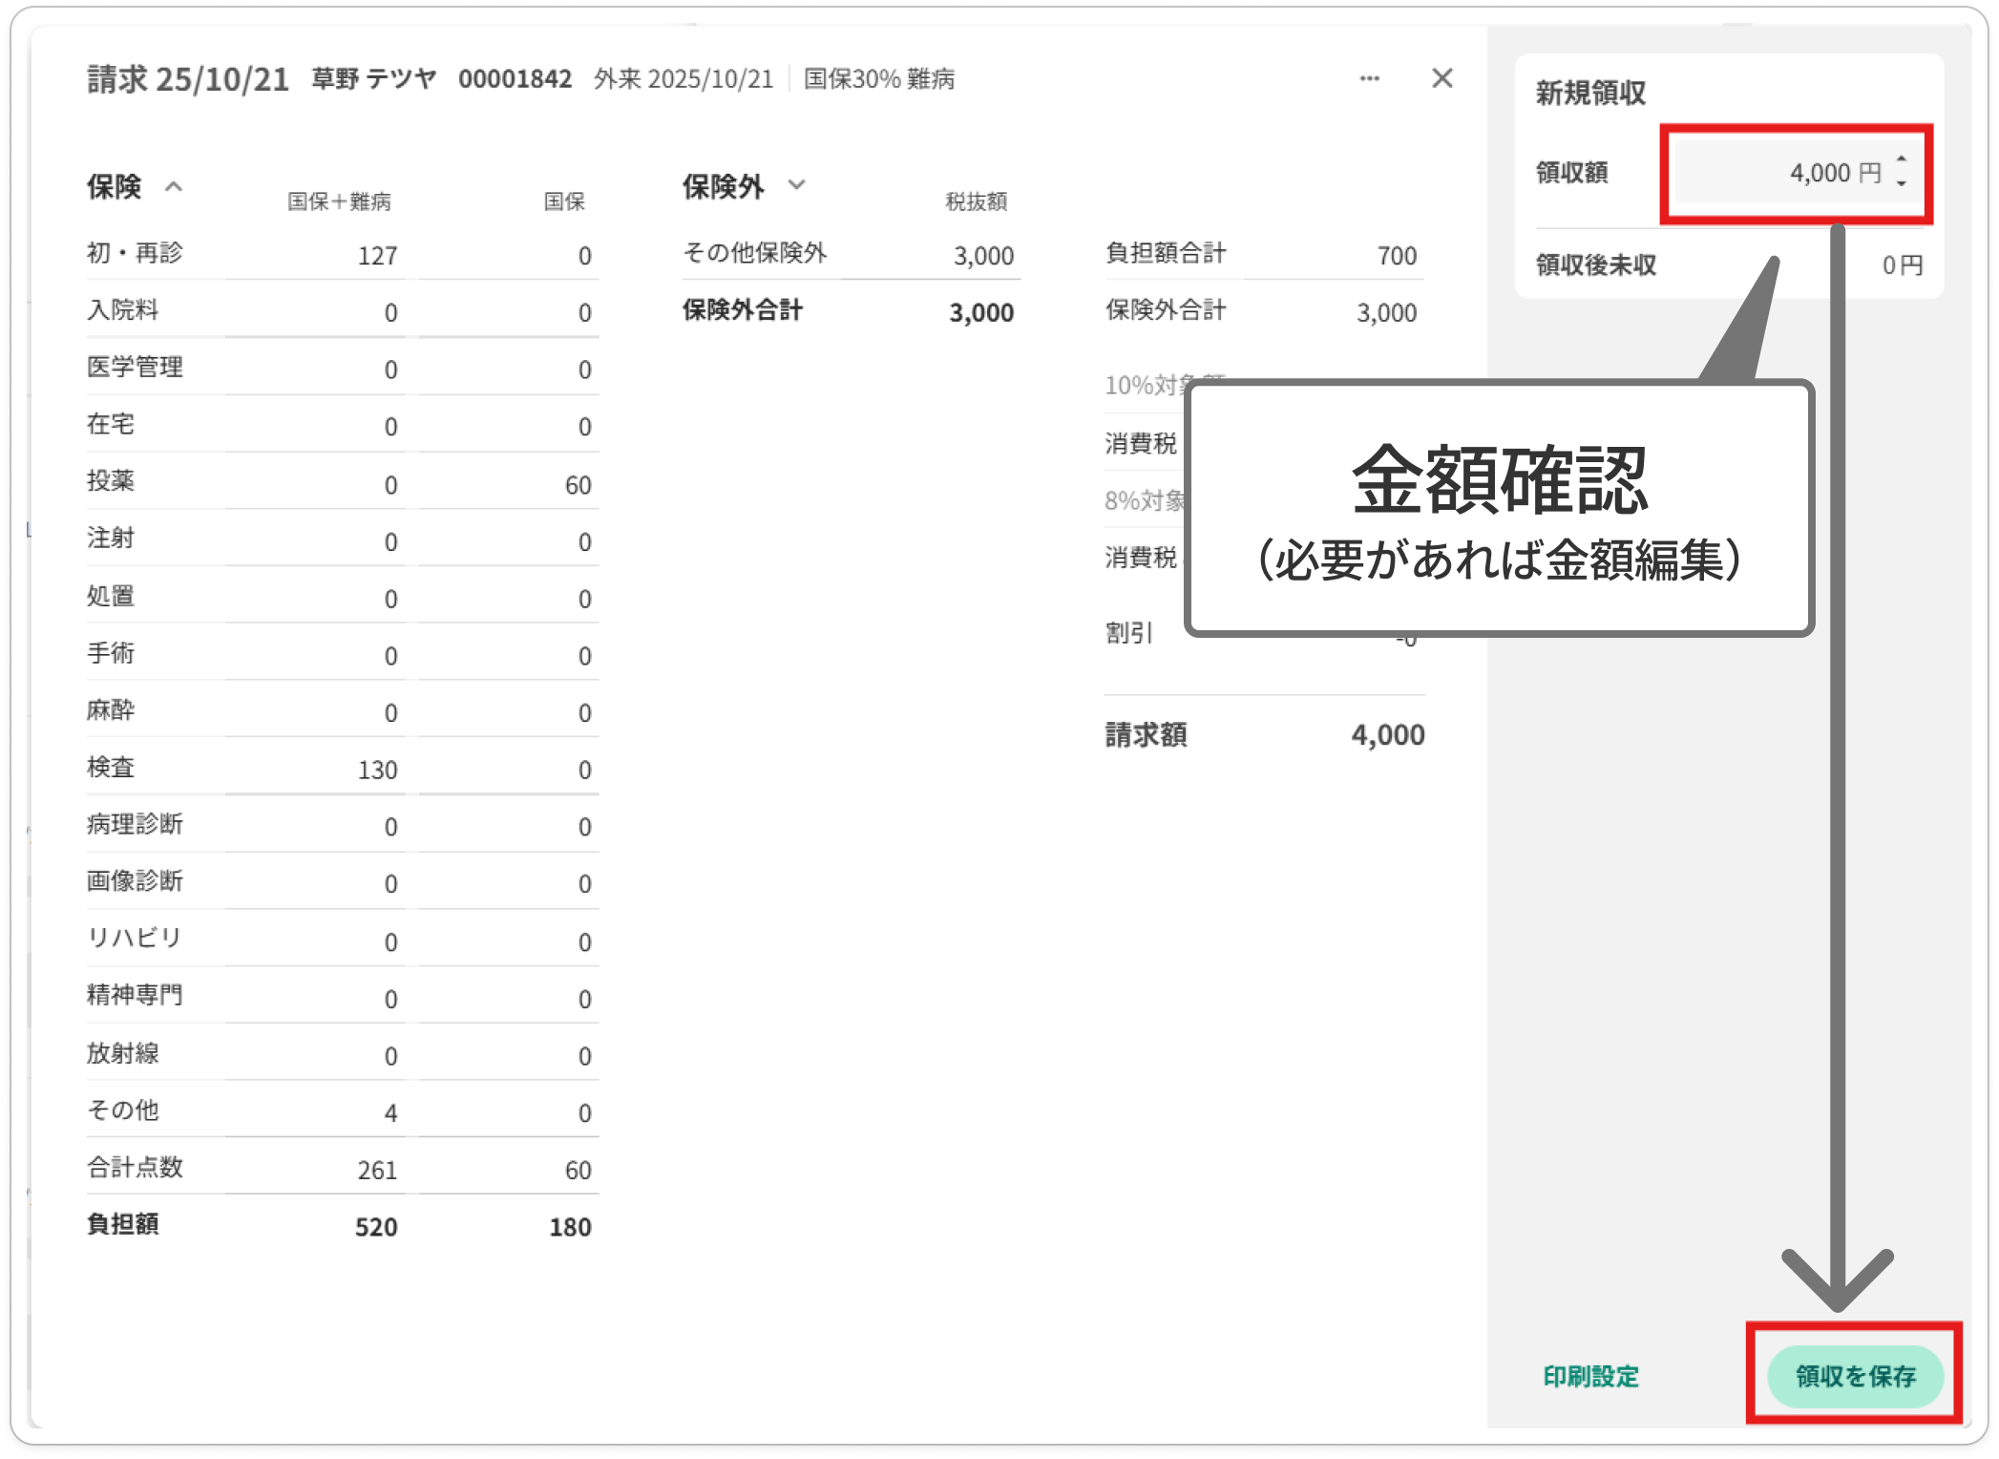This screenshot has width=1999, height=1459.
Task: Click the 注射 row label
Action: point(111,538)
